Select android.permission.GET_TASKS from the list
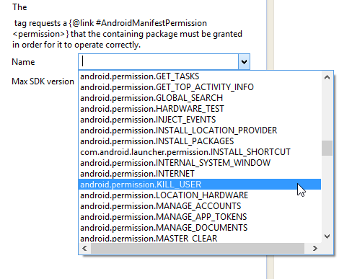 pyautogui.click(x=200, y=76)
